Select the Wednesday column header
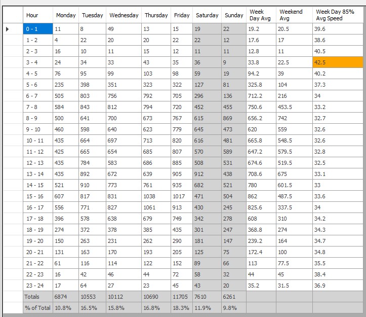Screen dimensions: 366x317 (x=124, y=15)
